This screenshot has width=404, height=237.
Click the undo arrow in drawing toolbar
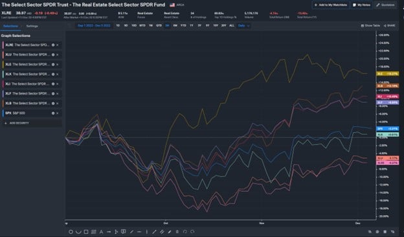coord(185,232)
